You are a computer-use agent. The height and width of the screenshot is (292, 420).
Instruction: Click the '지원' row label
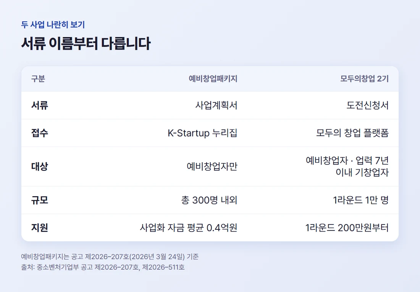[40, 228]
